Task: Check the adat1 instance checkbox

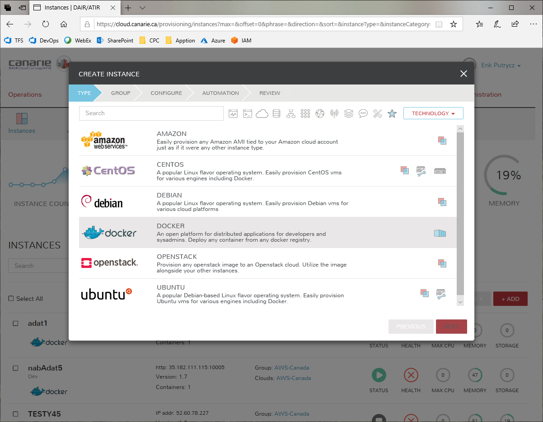Action: point(15,324)
